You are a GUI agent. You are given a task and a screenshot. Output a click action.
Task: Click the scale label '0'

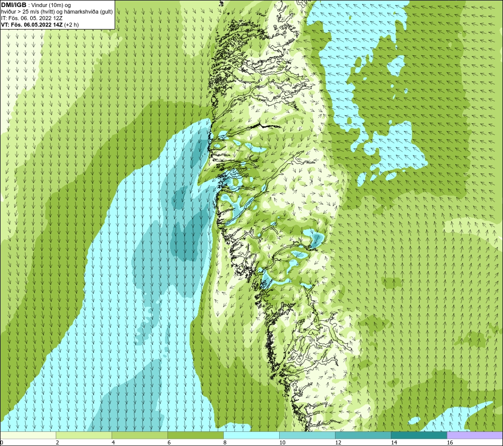pyautogui.click(x=2, y=443)
